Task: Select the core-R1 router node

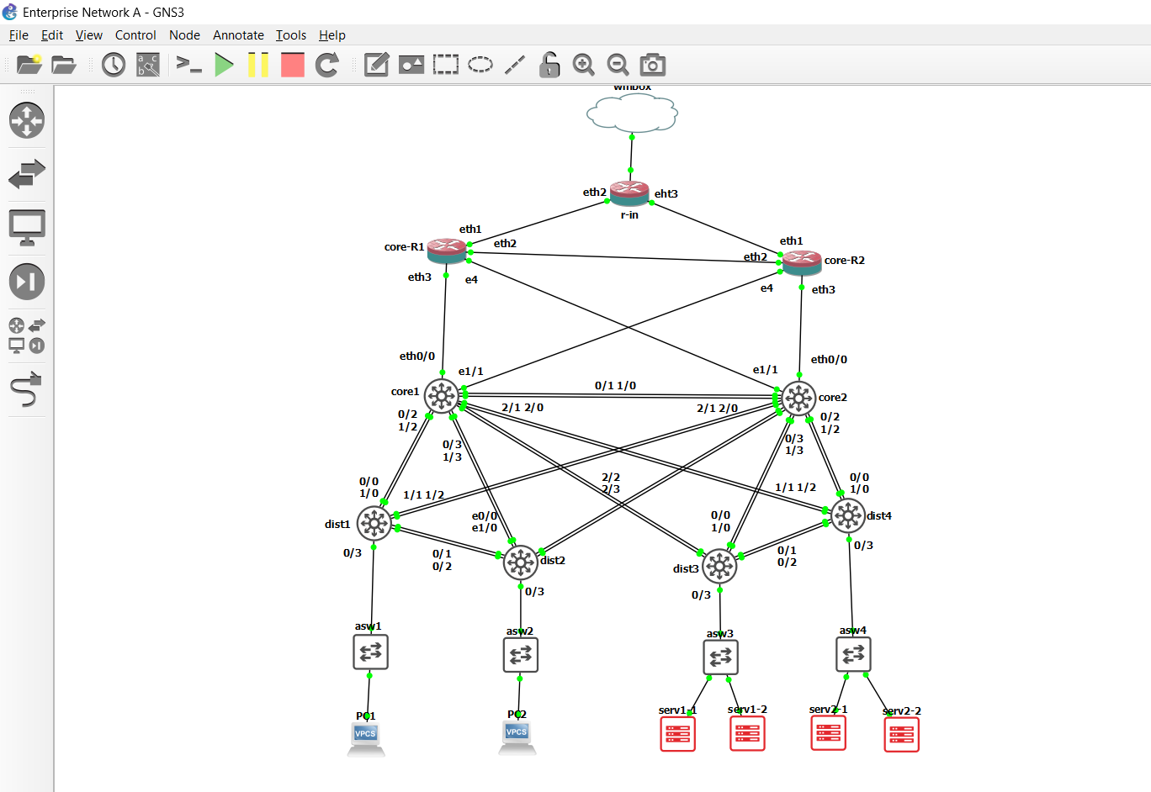Action: [446, 251]
